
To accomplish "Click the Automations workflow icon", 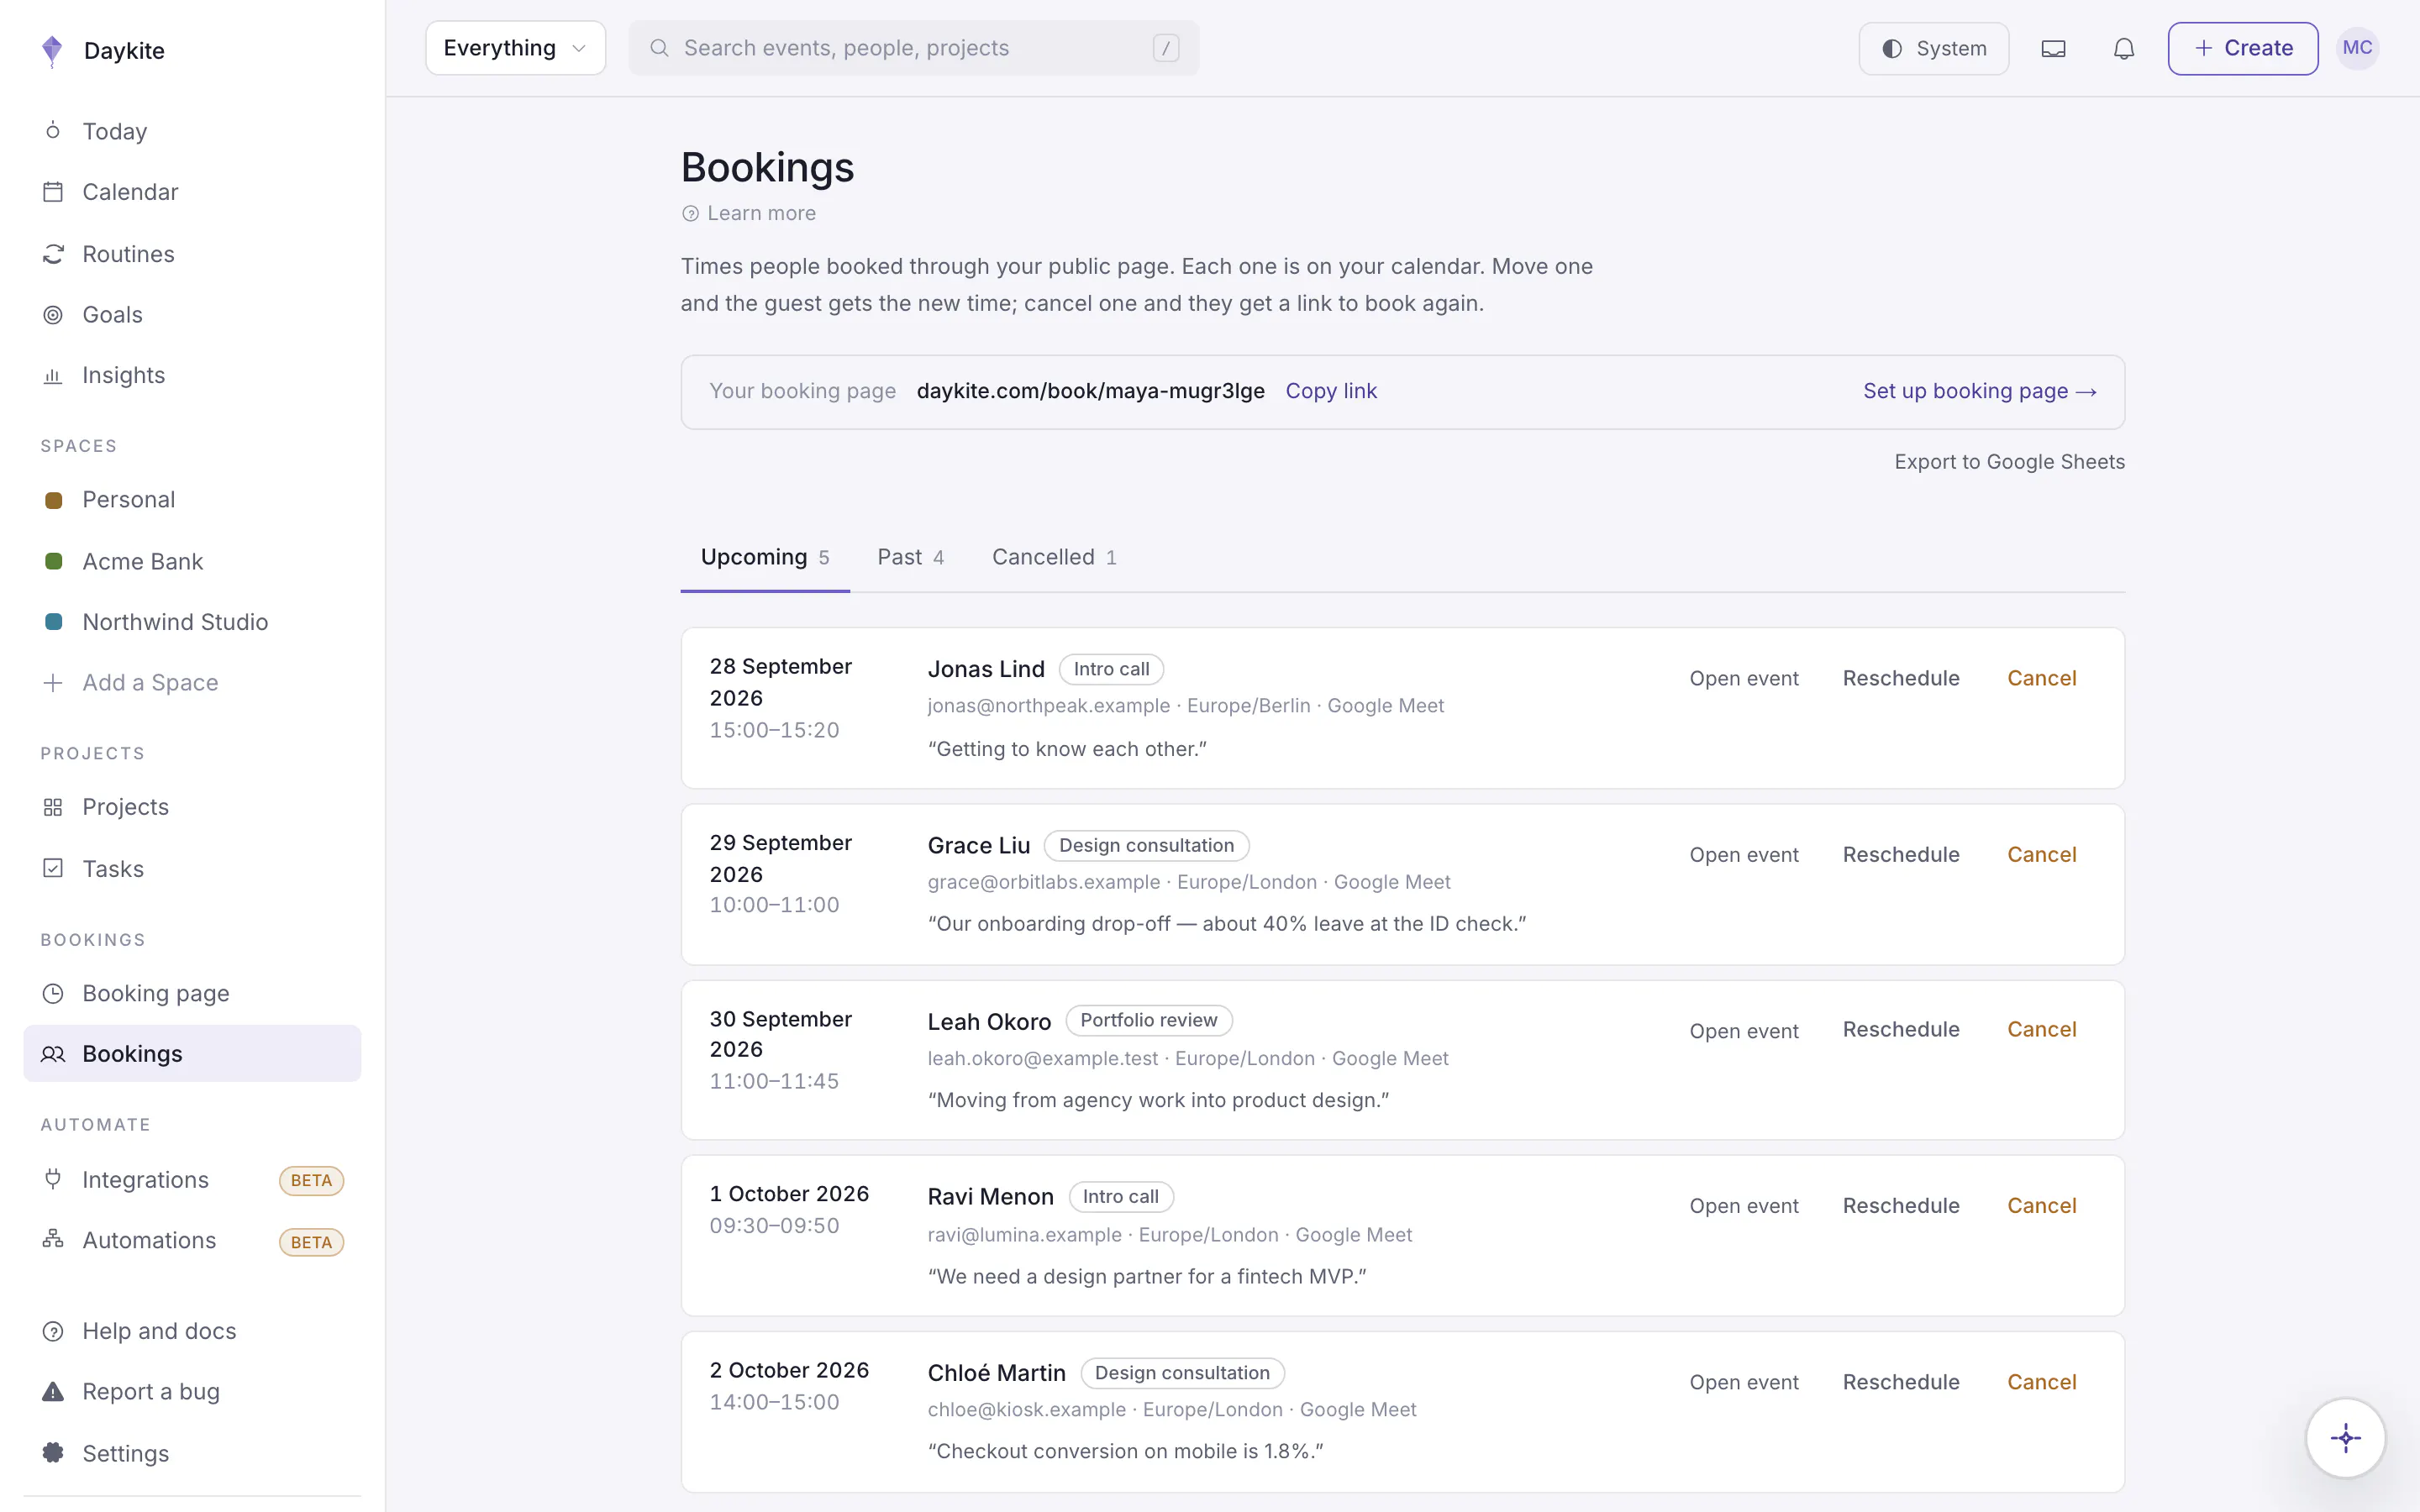I will point(53,1239).
